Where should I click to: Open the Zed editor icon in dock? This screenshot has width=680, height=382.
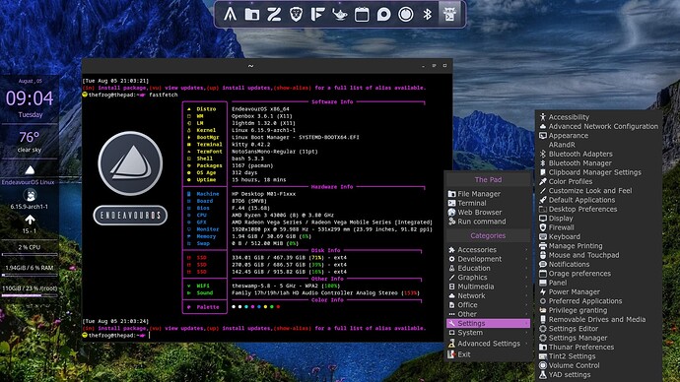(x=274, y=15)
